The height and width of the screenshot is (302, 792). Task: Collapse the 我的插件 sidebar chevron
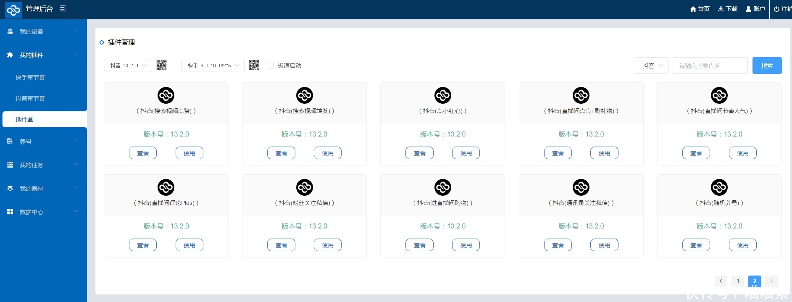[76, 54]
